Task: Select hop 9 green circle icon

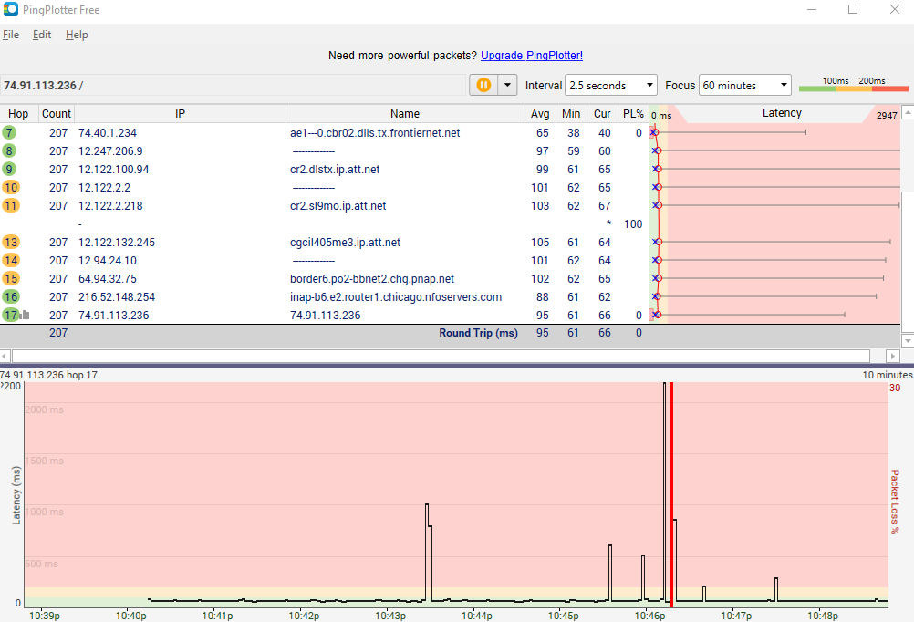Action: pyautogui.click(x=9, y=169)
